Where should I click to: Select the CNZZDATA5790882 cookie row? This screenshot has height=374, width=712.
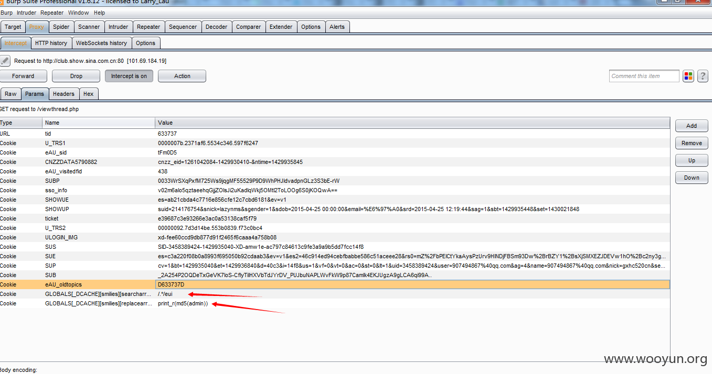[335, 162]
